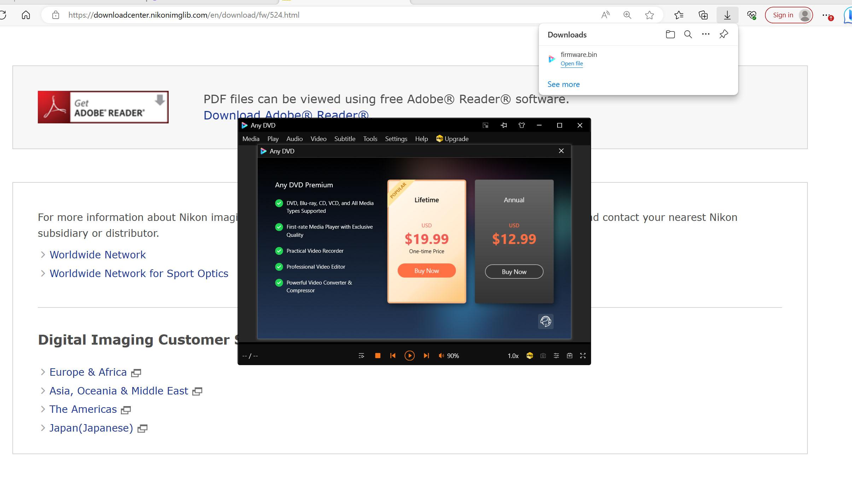This screenshot has height=486, width=852.
Task: Add this page to favorites star
Action: pyautogui.click(x=649, y=15)
